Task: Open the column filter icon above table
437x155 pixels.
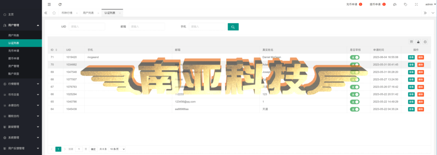Action: click(411, 42)
